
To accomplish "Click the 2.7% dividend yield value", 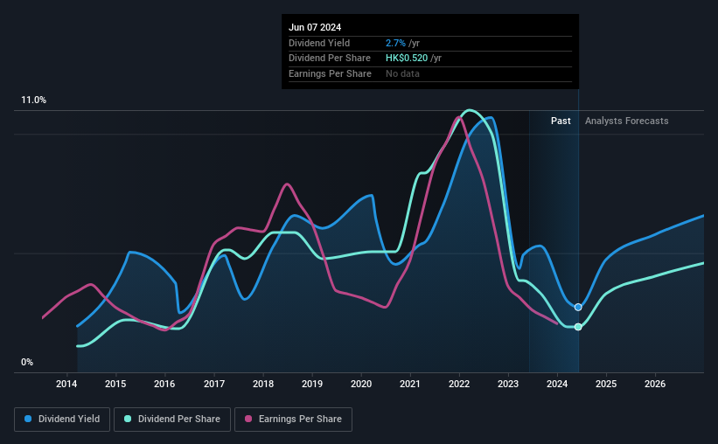I will point(395,43).
